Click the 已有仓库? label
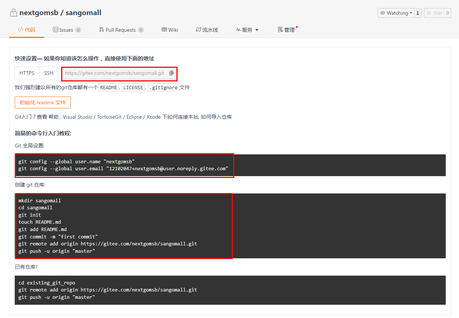This screenshot has width=459, height=318. [26, 266]
